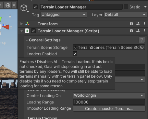Click the Loaders Enabled label
This screenshot has height=119, width=148.
pos(42,54)
